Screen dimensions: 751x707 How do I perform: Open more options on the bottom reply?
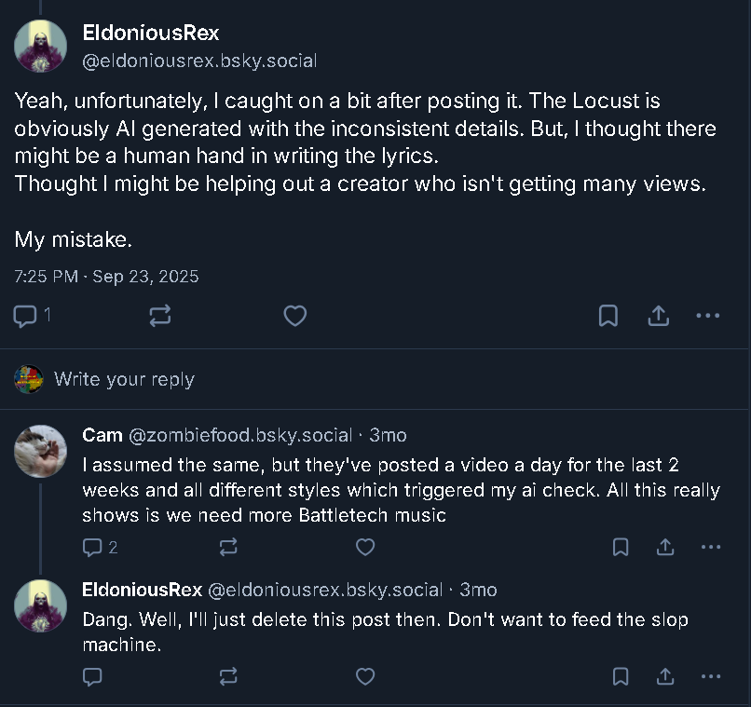pyautogui.click(x=710, y=676)
